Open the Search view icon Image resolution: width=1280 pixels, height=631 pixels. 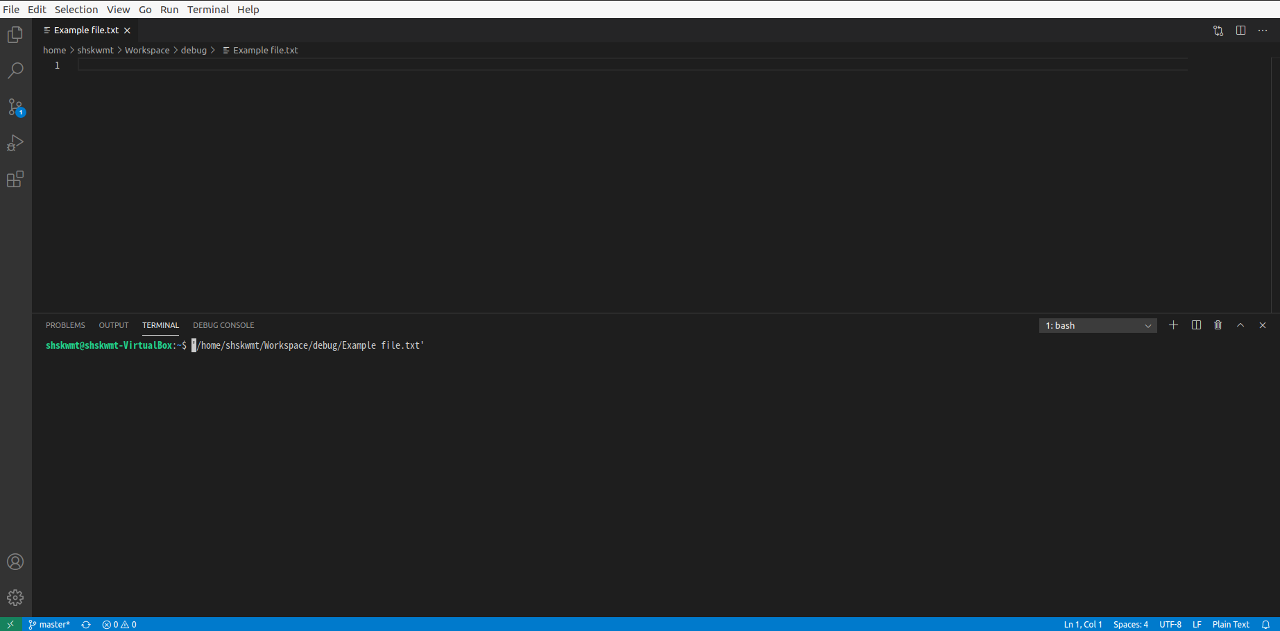coord(15,70)
